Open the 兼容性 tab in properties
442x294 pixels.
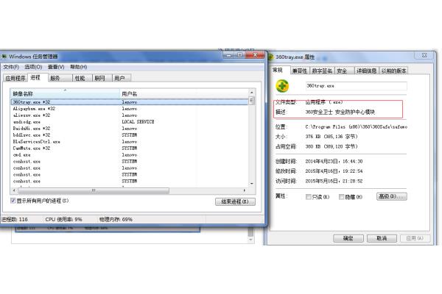[300, 71]
